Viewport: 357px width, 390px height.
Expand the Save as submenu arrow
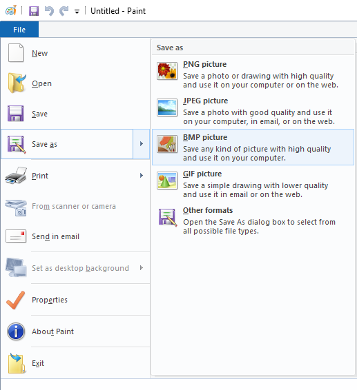[x=142, y=144]
